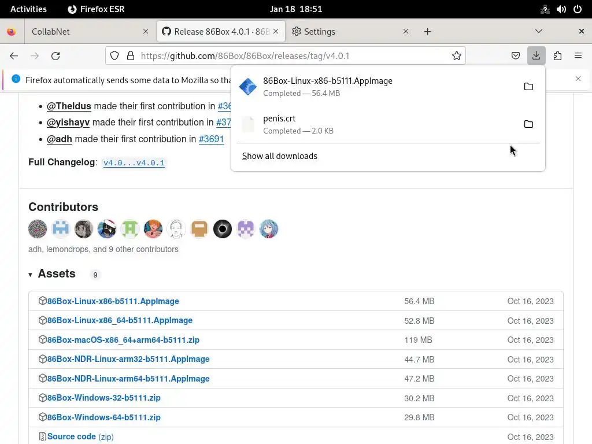592x444 pixels.
Task: Click the forward navigation arrow
Action: pos(35,56)
